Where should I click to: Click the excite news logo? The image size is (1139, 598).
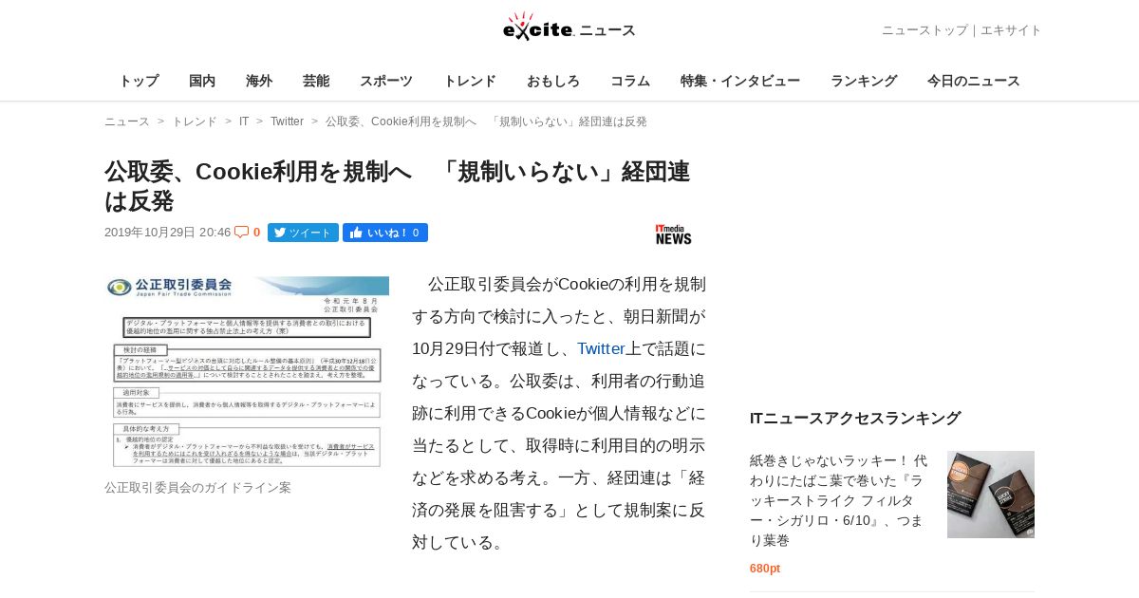tap(569, 27)
